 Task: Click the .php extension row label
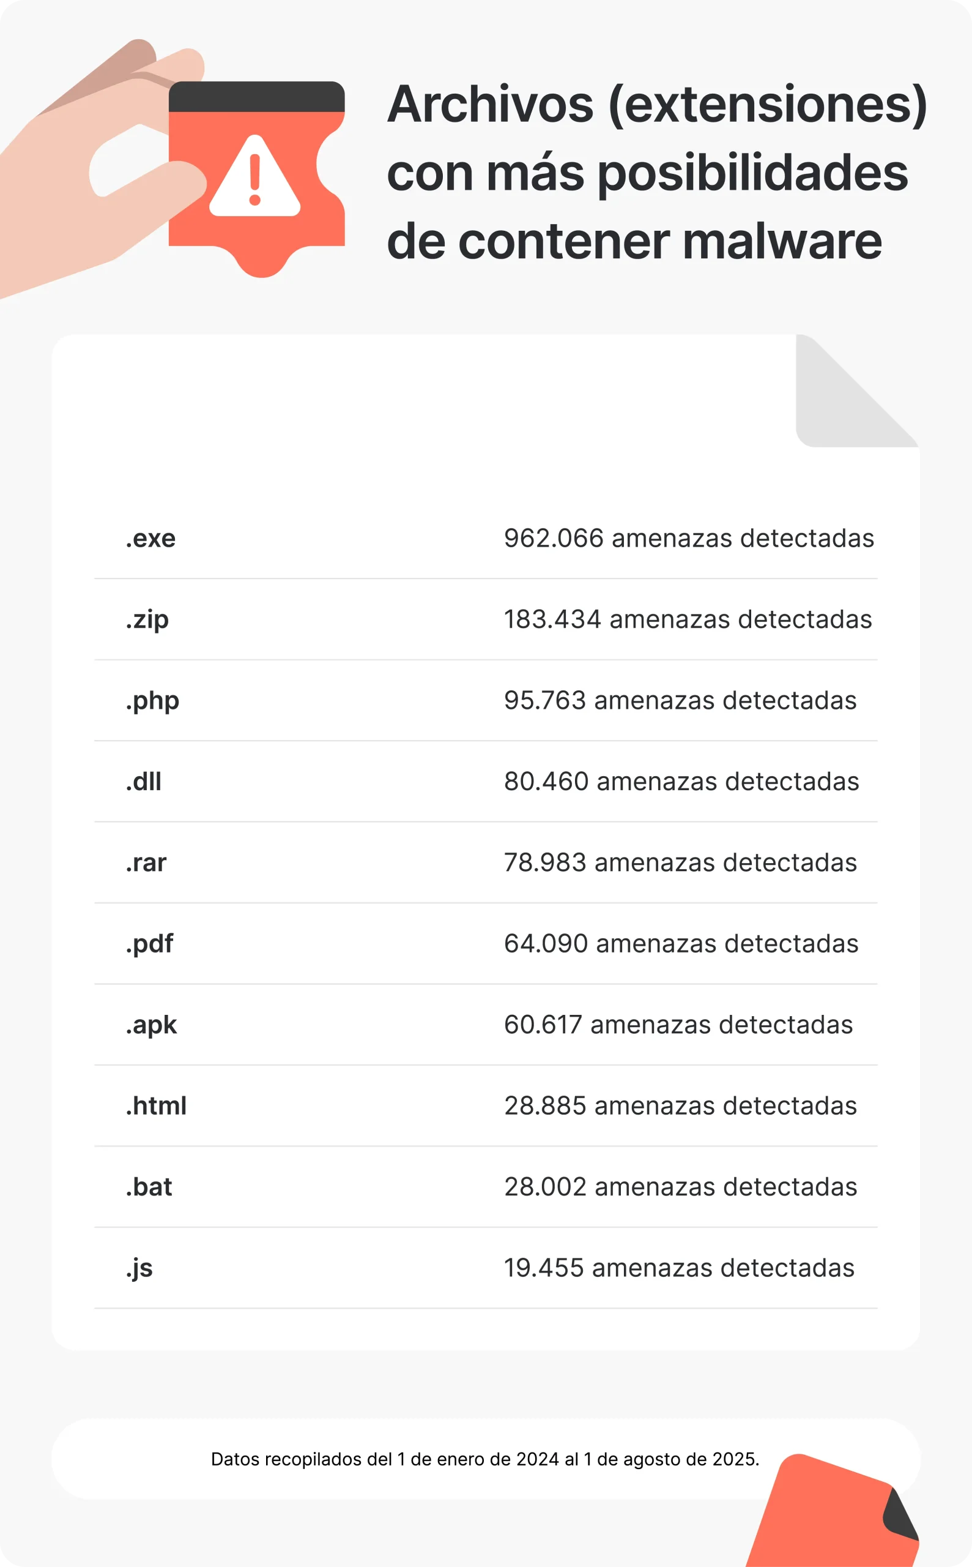pyautogui.click(x=152, y=700)
